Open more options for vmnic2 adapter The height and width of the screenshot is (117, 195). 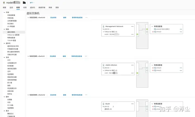point(181,29)
